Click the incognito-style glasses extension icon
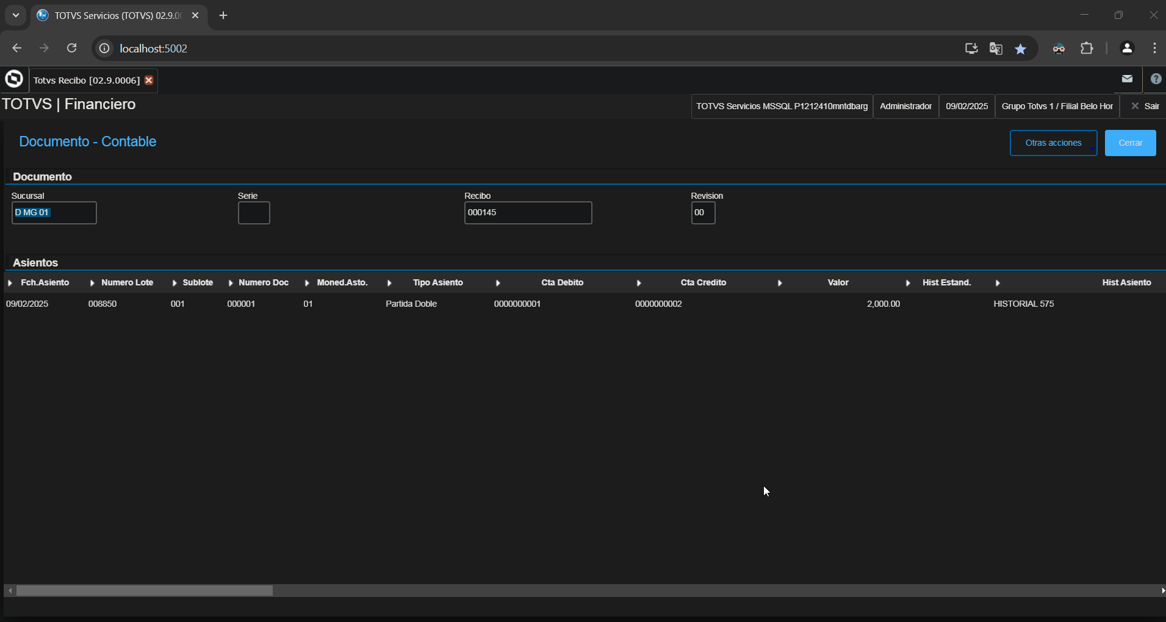This screenshot has width=1166, height=622. [x=1059, y=48]
